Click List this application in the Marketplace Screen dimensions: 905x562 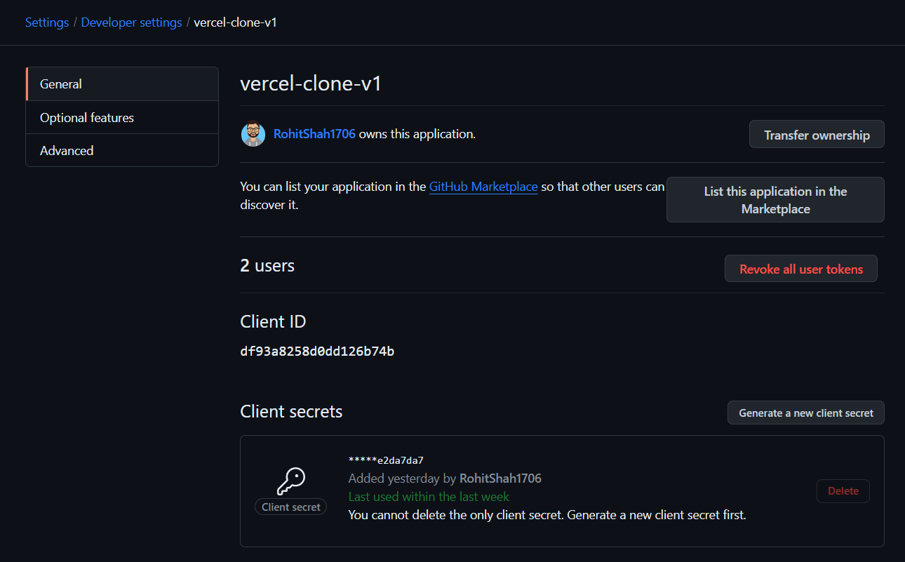click(x=775, y=200)
